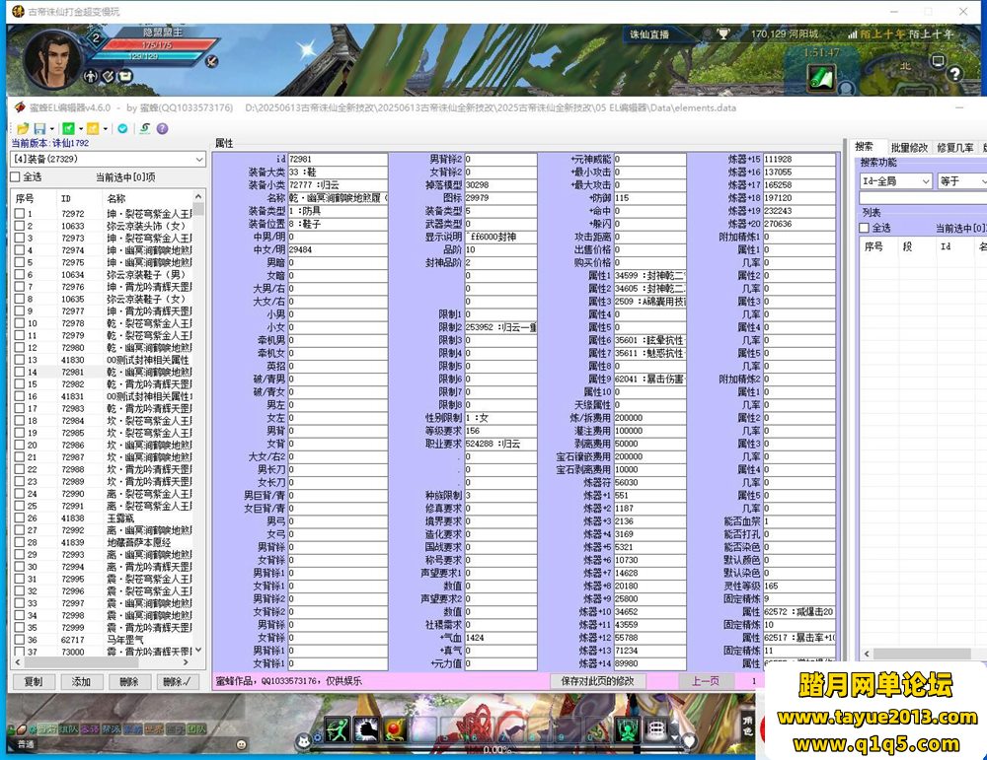Check the box for row 14 item 72981
Screen dimensions: 987x760
coord(18,373)
